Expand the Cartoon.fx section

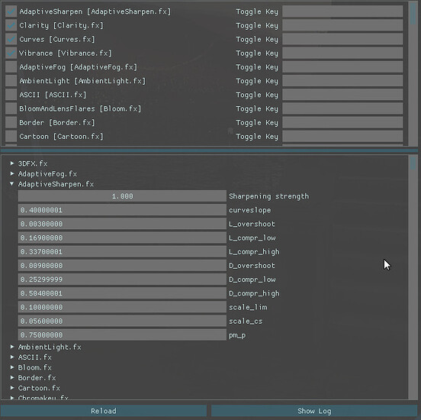point(12,388)
